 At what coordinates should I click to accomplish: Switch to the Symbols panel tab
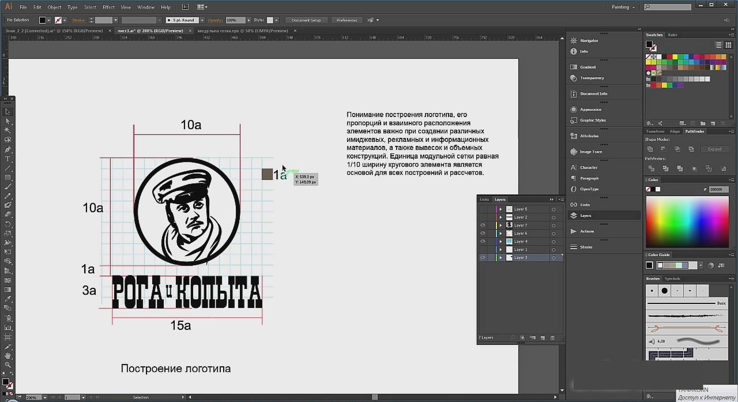point(672,279)
